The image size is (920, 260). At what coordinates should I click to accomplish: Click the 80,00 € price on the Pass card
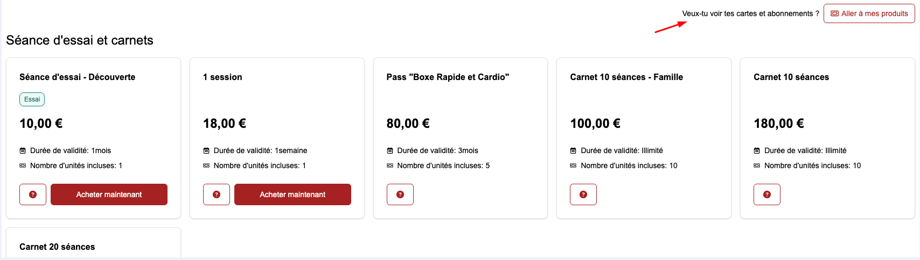(x=408, y=124)
